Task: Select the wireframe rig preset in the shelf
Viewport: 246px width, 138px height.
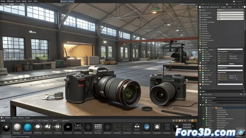Action: coord(78,127)
